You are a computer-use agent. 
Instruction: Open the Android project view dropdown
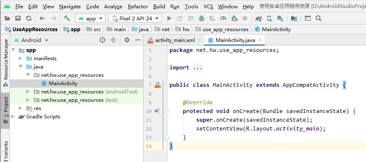point(31,40)
